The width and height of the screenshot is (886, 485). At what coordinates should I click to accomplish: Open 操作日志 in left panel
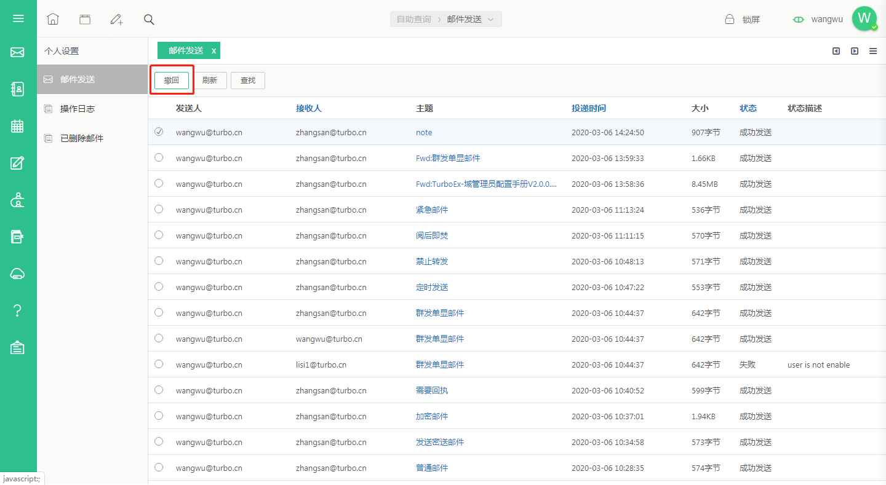78,109
